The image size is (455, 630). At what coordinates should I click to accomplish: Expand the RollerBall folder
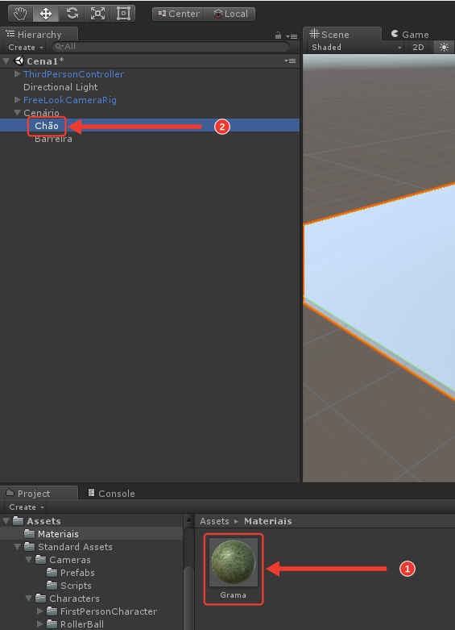(39, 624)
